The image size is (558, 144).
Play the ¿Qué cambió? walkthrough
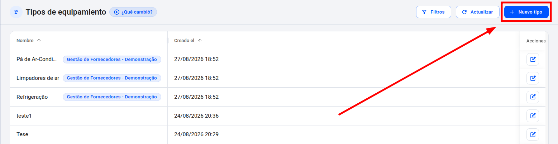click(x=133, y=12)
